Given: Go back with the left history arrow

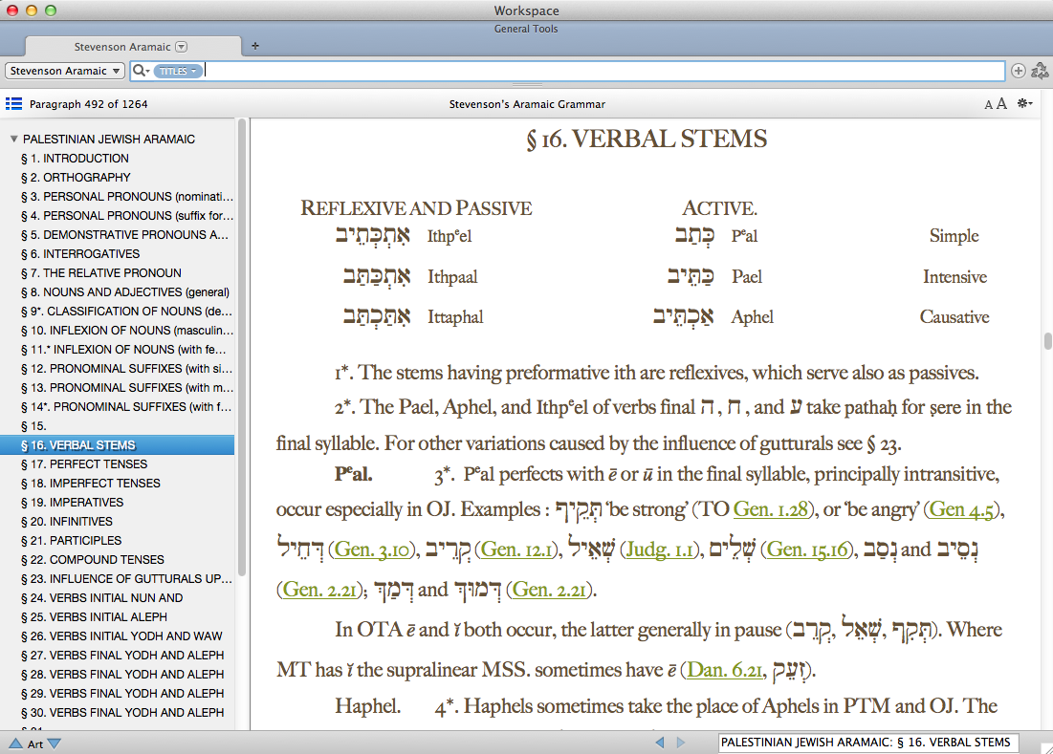Looking at the screenshot, I should pyautogui.click(x=660, y=742).
